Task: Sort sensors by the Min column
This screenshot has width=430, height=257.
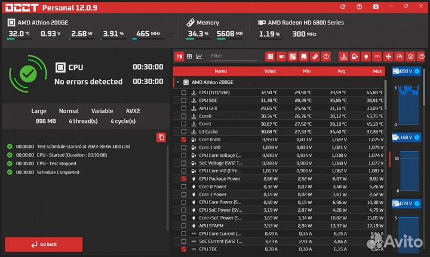Action: [x=306, y=71]
